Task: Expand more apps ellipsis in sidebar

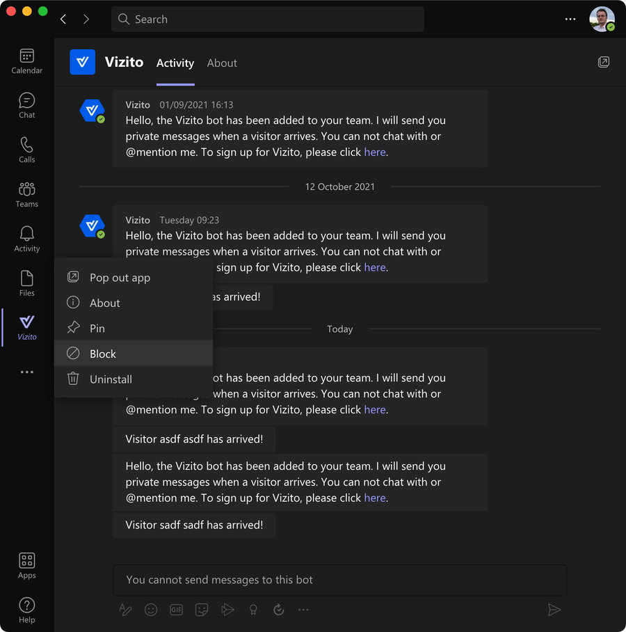Action: point(26,372)
